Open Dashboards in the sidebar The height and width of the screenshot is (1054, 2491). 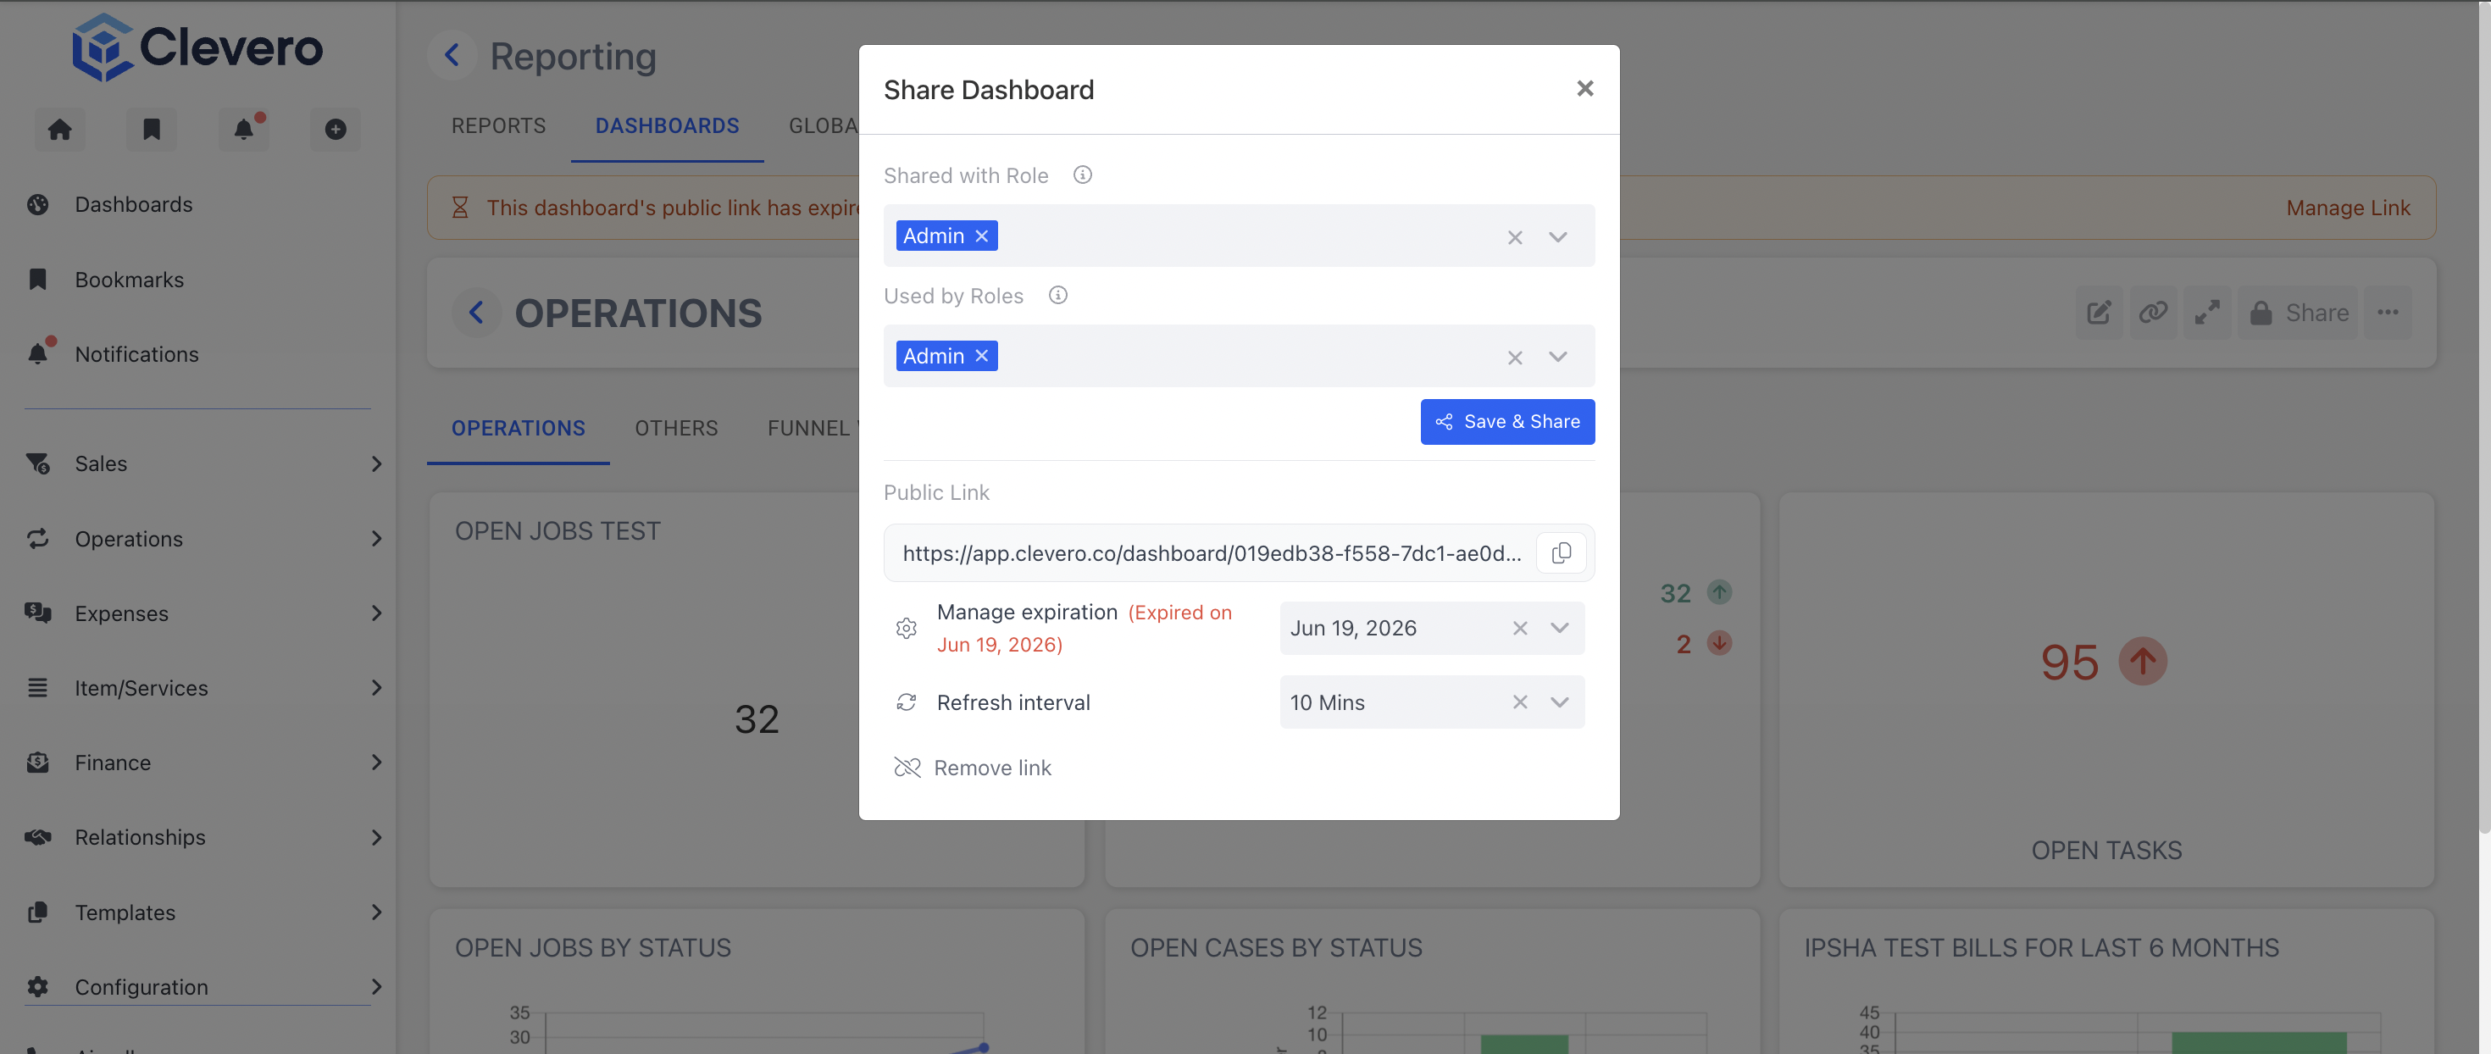pyautogui.click(x=134, y=204)
